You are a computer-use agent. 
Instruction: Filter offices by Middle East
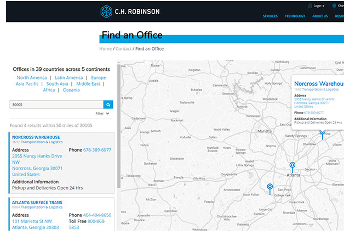pos(88,84)
